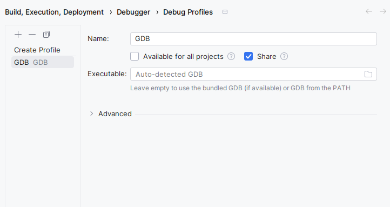Uncheck the Share checkbox
390x207 pixels.
(248, 56)
